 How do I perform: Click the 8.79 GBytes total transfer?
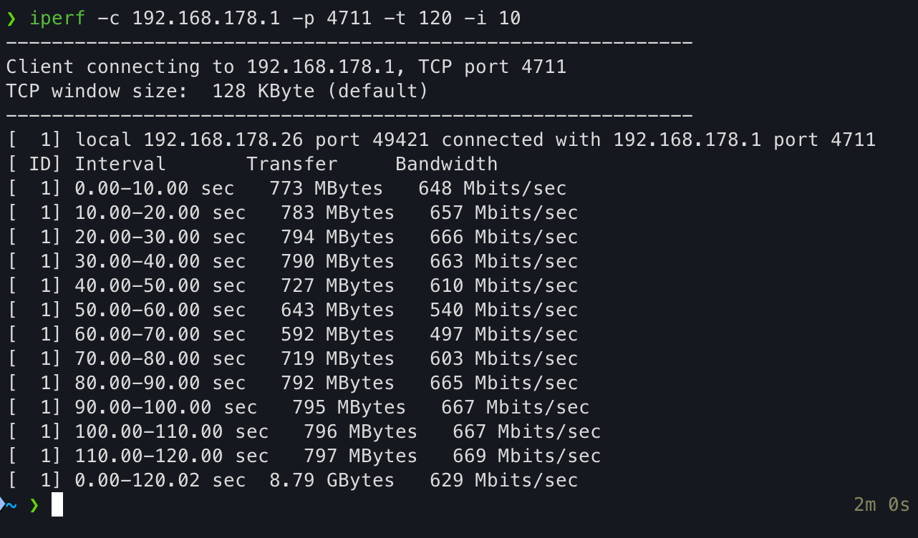coord(332,480)
